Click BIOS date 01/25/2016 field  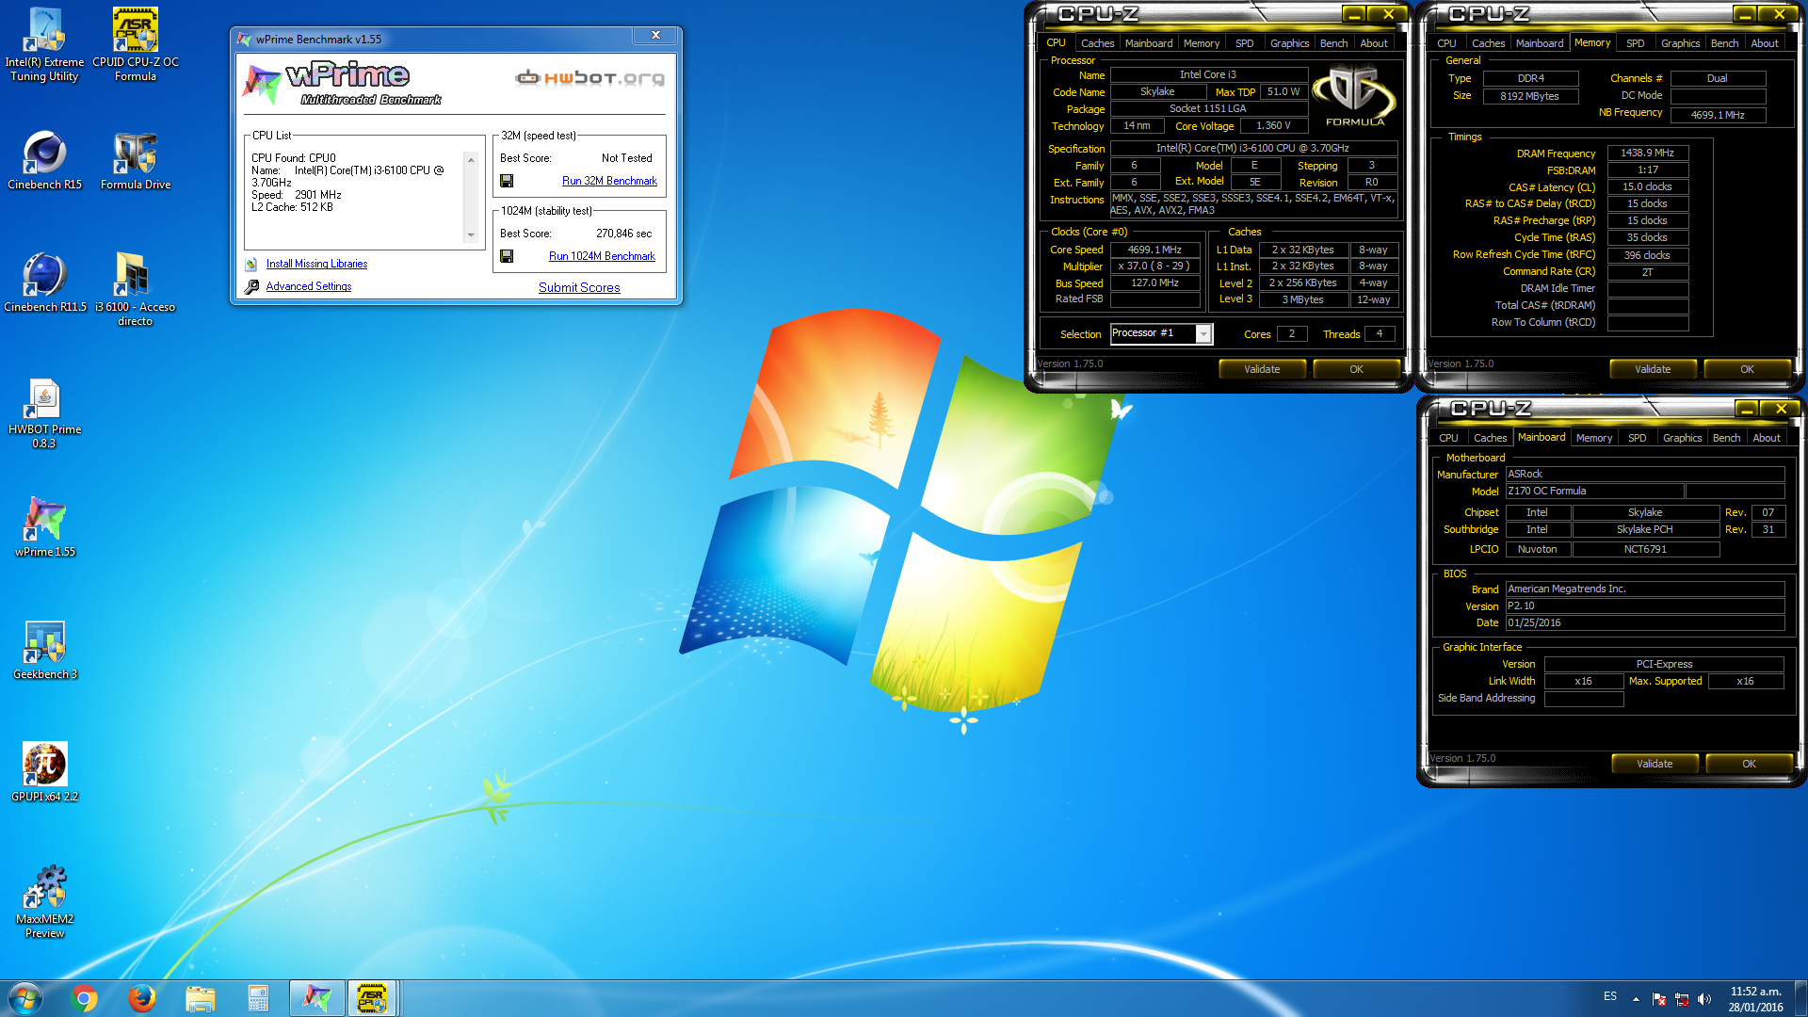click(x=1644, y=622)
